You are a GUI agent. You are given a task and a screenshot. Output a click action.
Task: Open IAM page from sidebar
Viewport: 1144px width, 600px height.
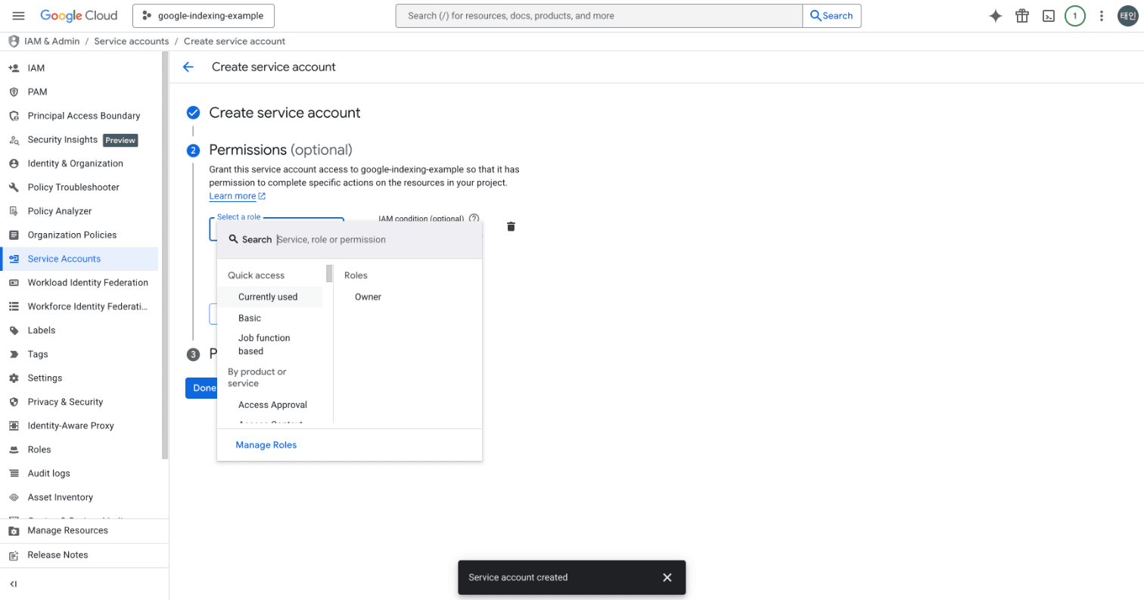click(x=79, y=68)
